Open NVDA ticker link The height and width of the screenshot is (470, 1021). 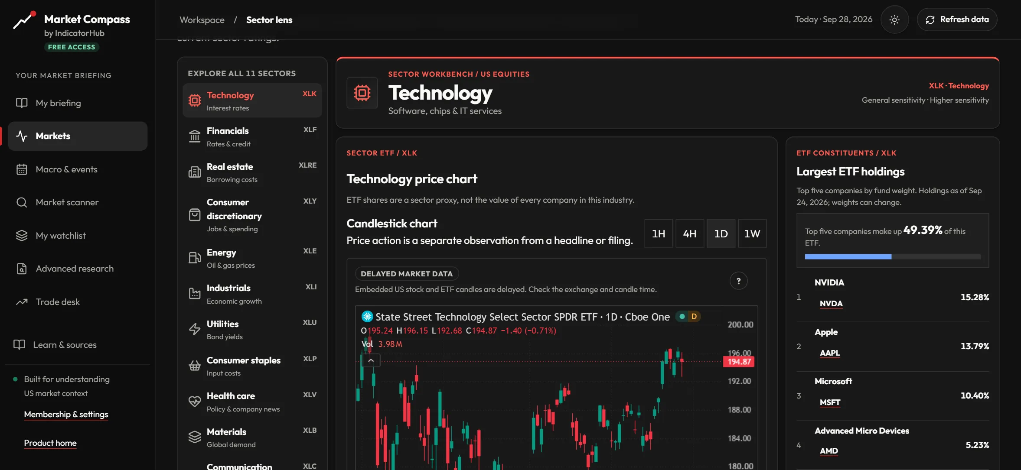pos(831,304)
